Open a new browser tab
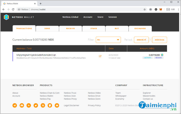The height and width of the screenshot is (114, 181). click(41, 4)
